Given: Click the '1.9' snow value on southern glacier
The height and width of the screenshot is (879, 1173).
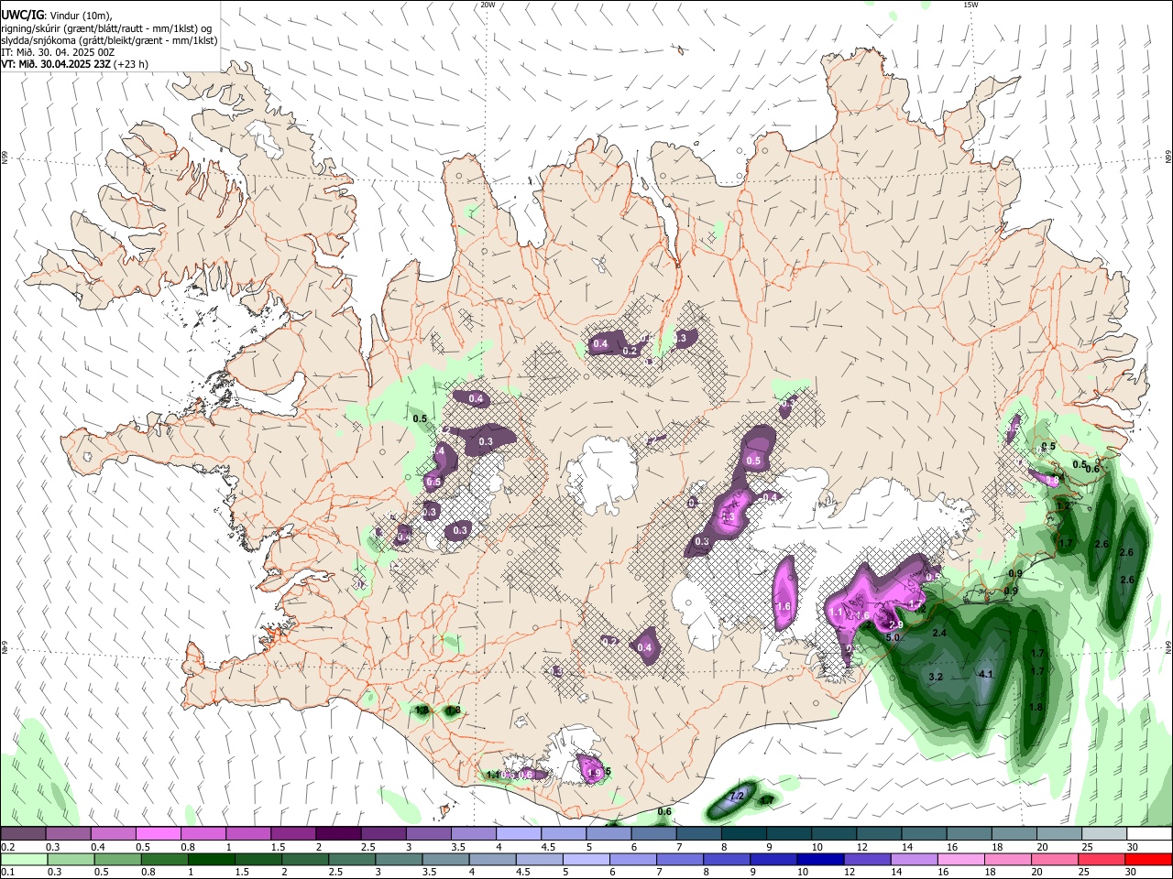Looking at the screenshot, I should click(x=594, y=774).
